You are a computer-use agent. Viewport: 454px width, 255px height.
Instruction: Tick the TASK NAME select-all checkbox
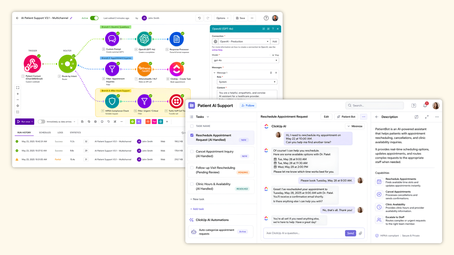[192, 126]
